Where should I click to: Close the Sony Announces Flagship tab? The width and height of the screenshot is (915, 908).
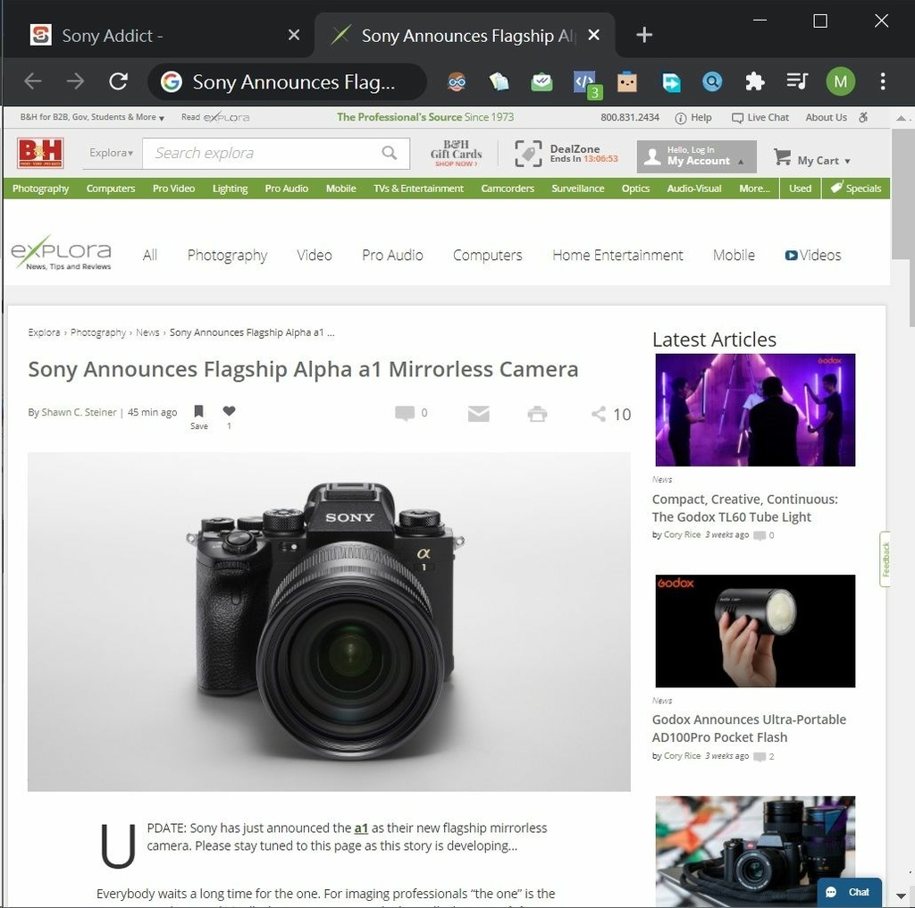[x=593, y=35]
